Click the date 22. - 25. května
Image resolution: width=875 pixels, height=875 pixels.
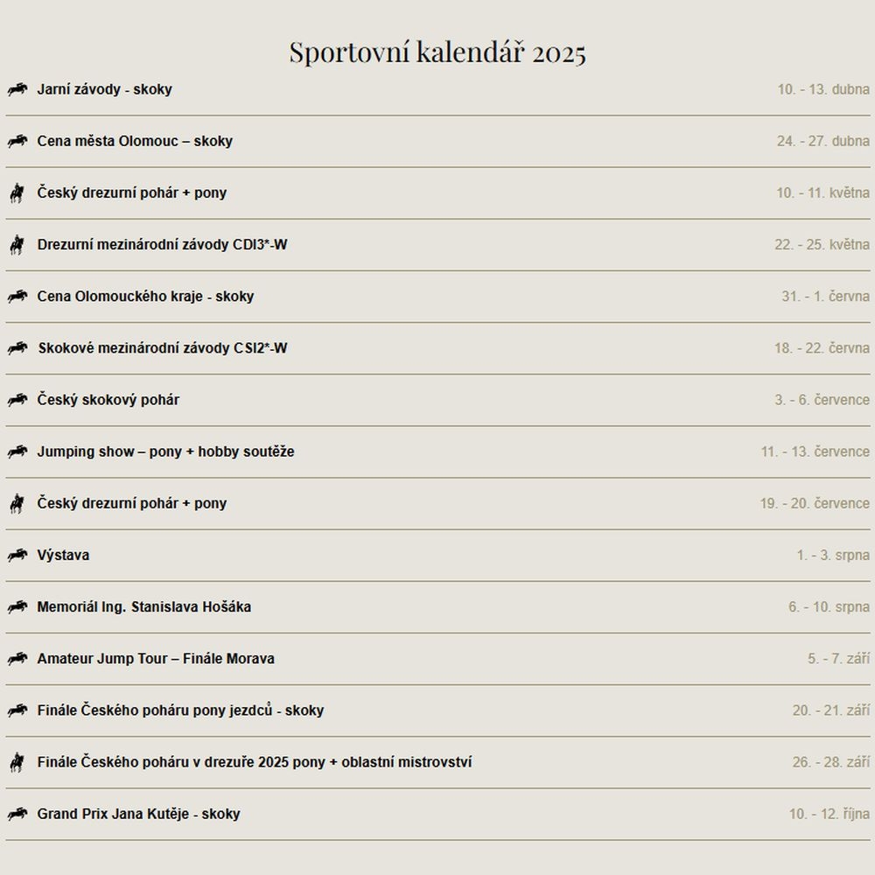click(822, 244)
